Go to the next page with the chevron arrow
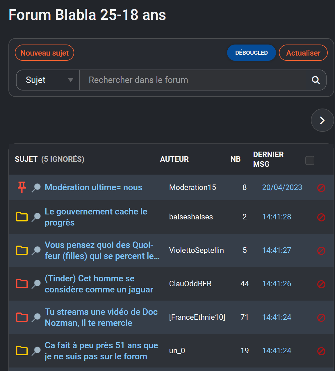The image size is (335, 371). click(x=322, y=120)
